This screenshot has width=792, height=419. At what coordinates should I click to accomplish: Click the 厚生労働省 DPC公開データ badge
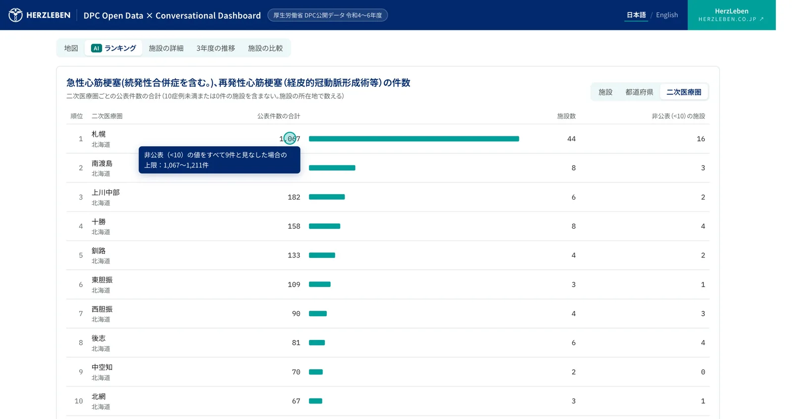coord(328,15)
